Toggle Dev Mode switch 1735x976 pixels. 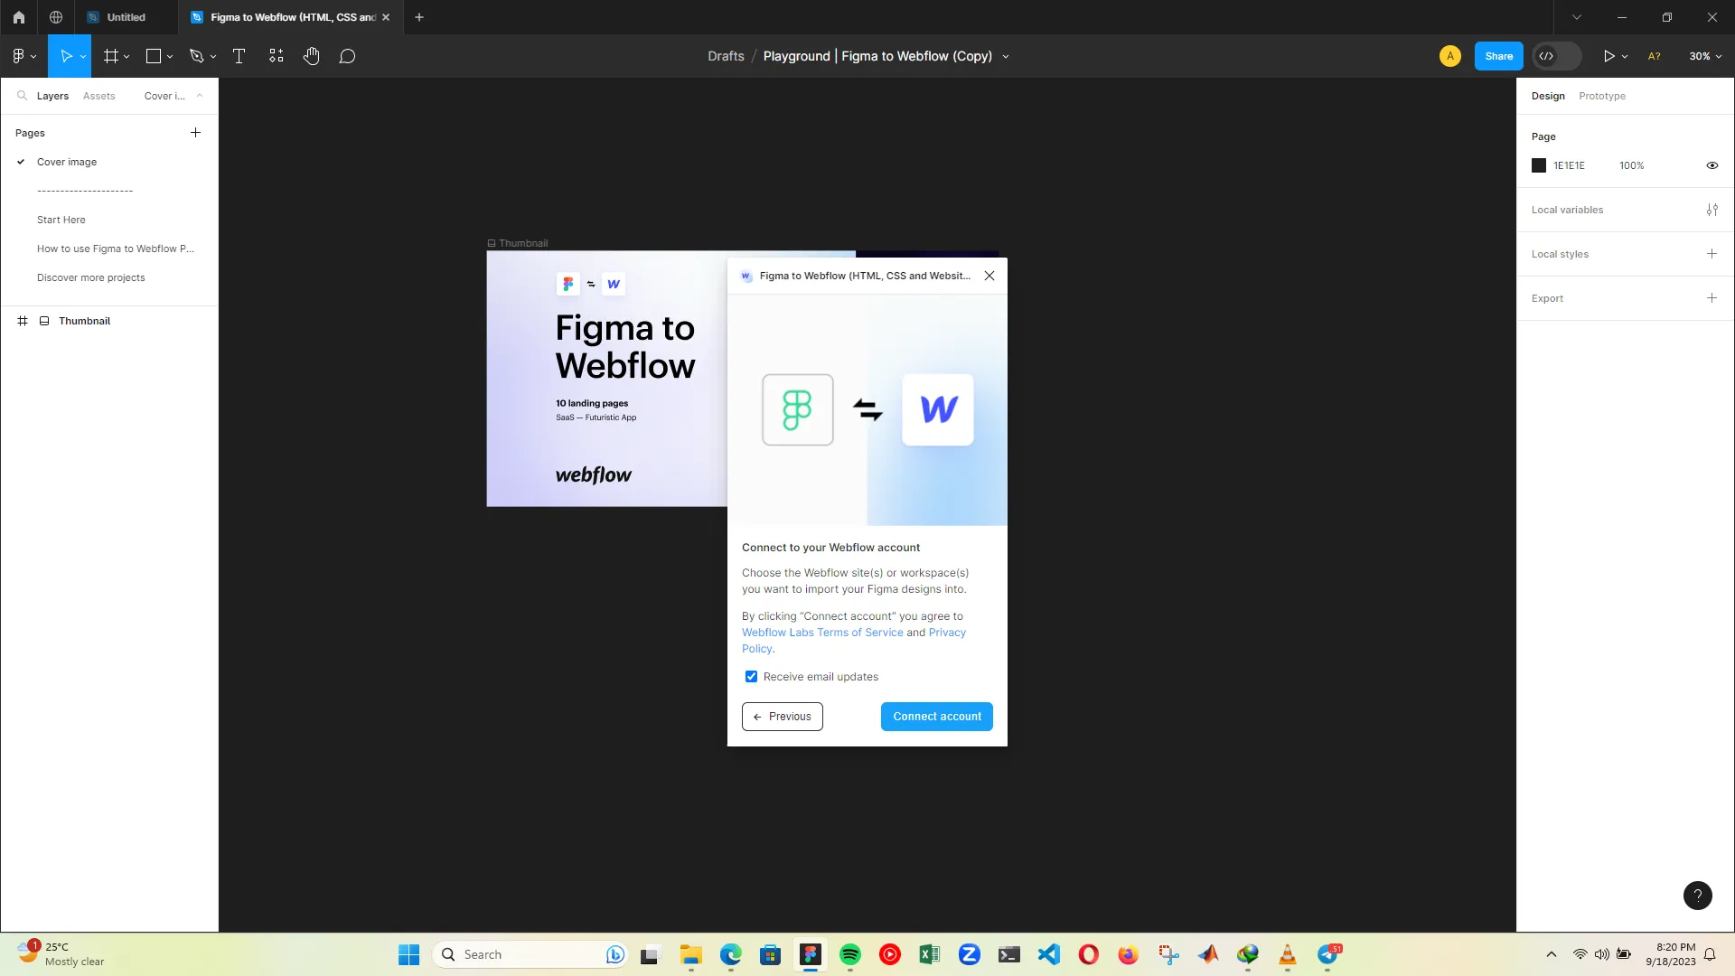(1556, 56)
